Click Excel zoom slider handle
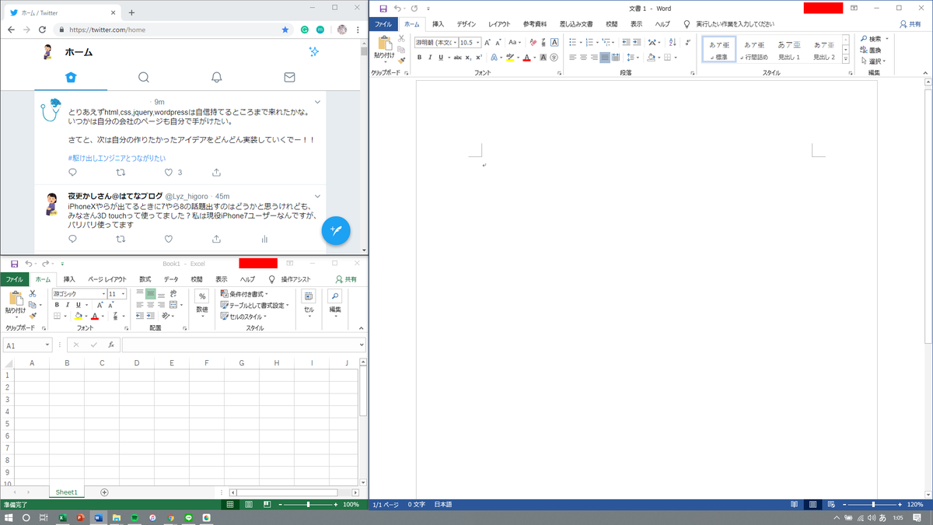The width and height of the screenshot is (933, 525). [309, 505]
